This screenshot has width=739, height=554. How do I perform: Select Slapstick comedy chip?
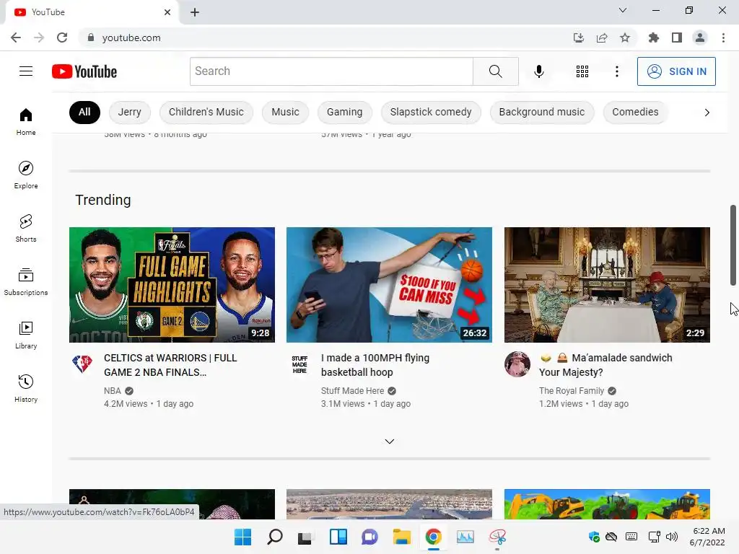(431, 112)
